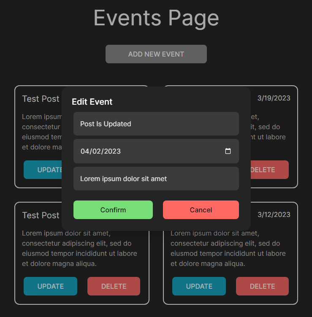Focus the 04/02/2023 date field
Image resolution: width=312 pixels, height=317 pixels.
coord(156,151)
